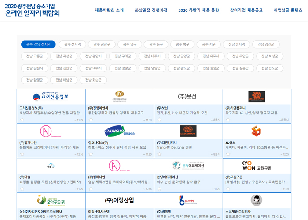
Task: Click the Chungho 청호나이스 logo
Action: [x=119, y=131]
